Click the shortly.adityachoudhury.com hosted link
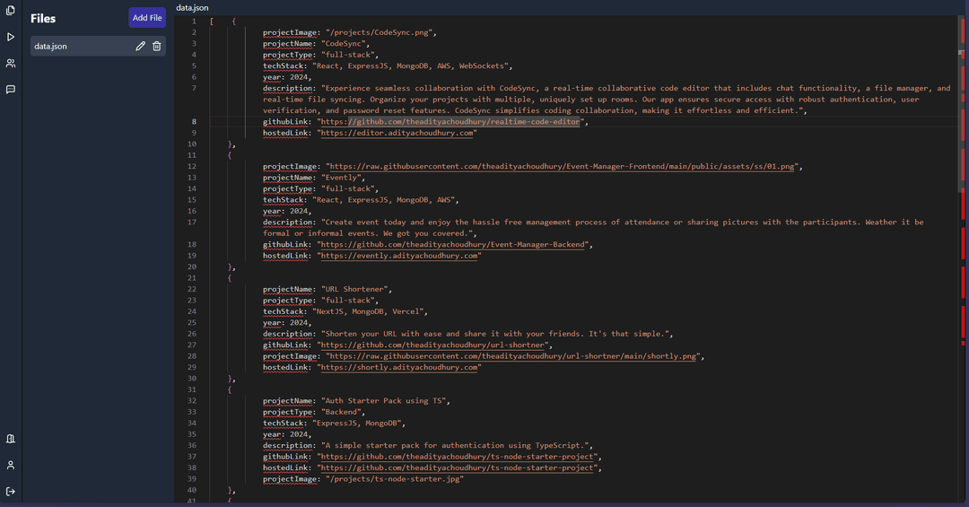This screenshot has height=507, width=969. [x=399, y=367]
